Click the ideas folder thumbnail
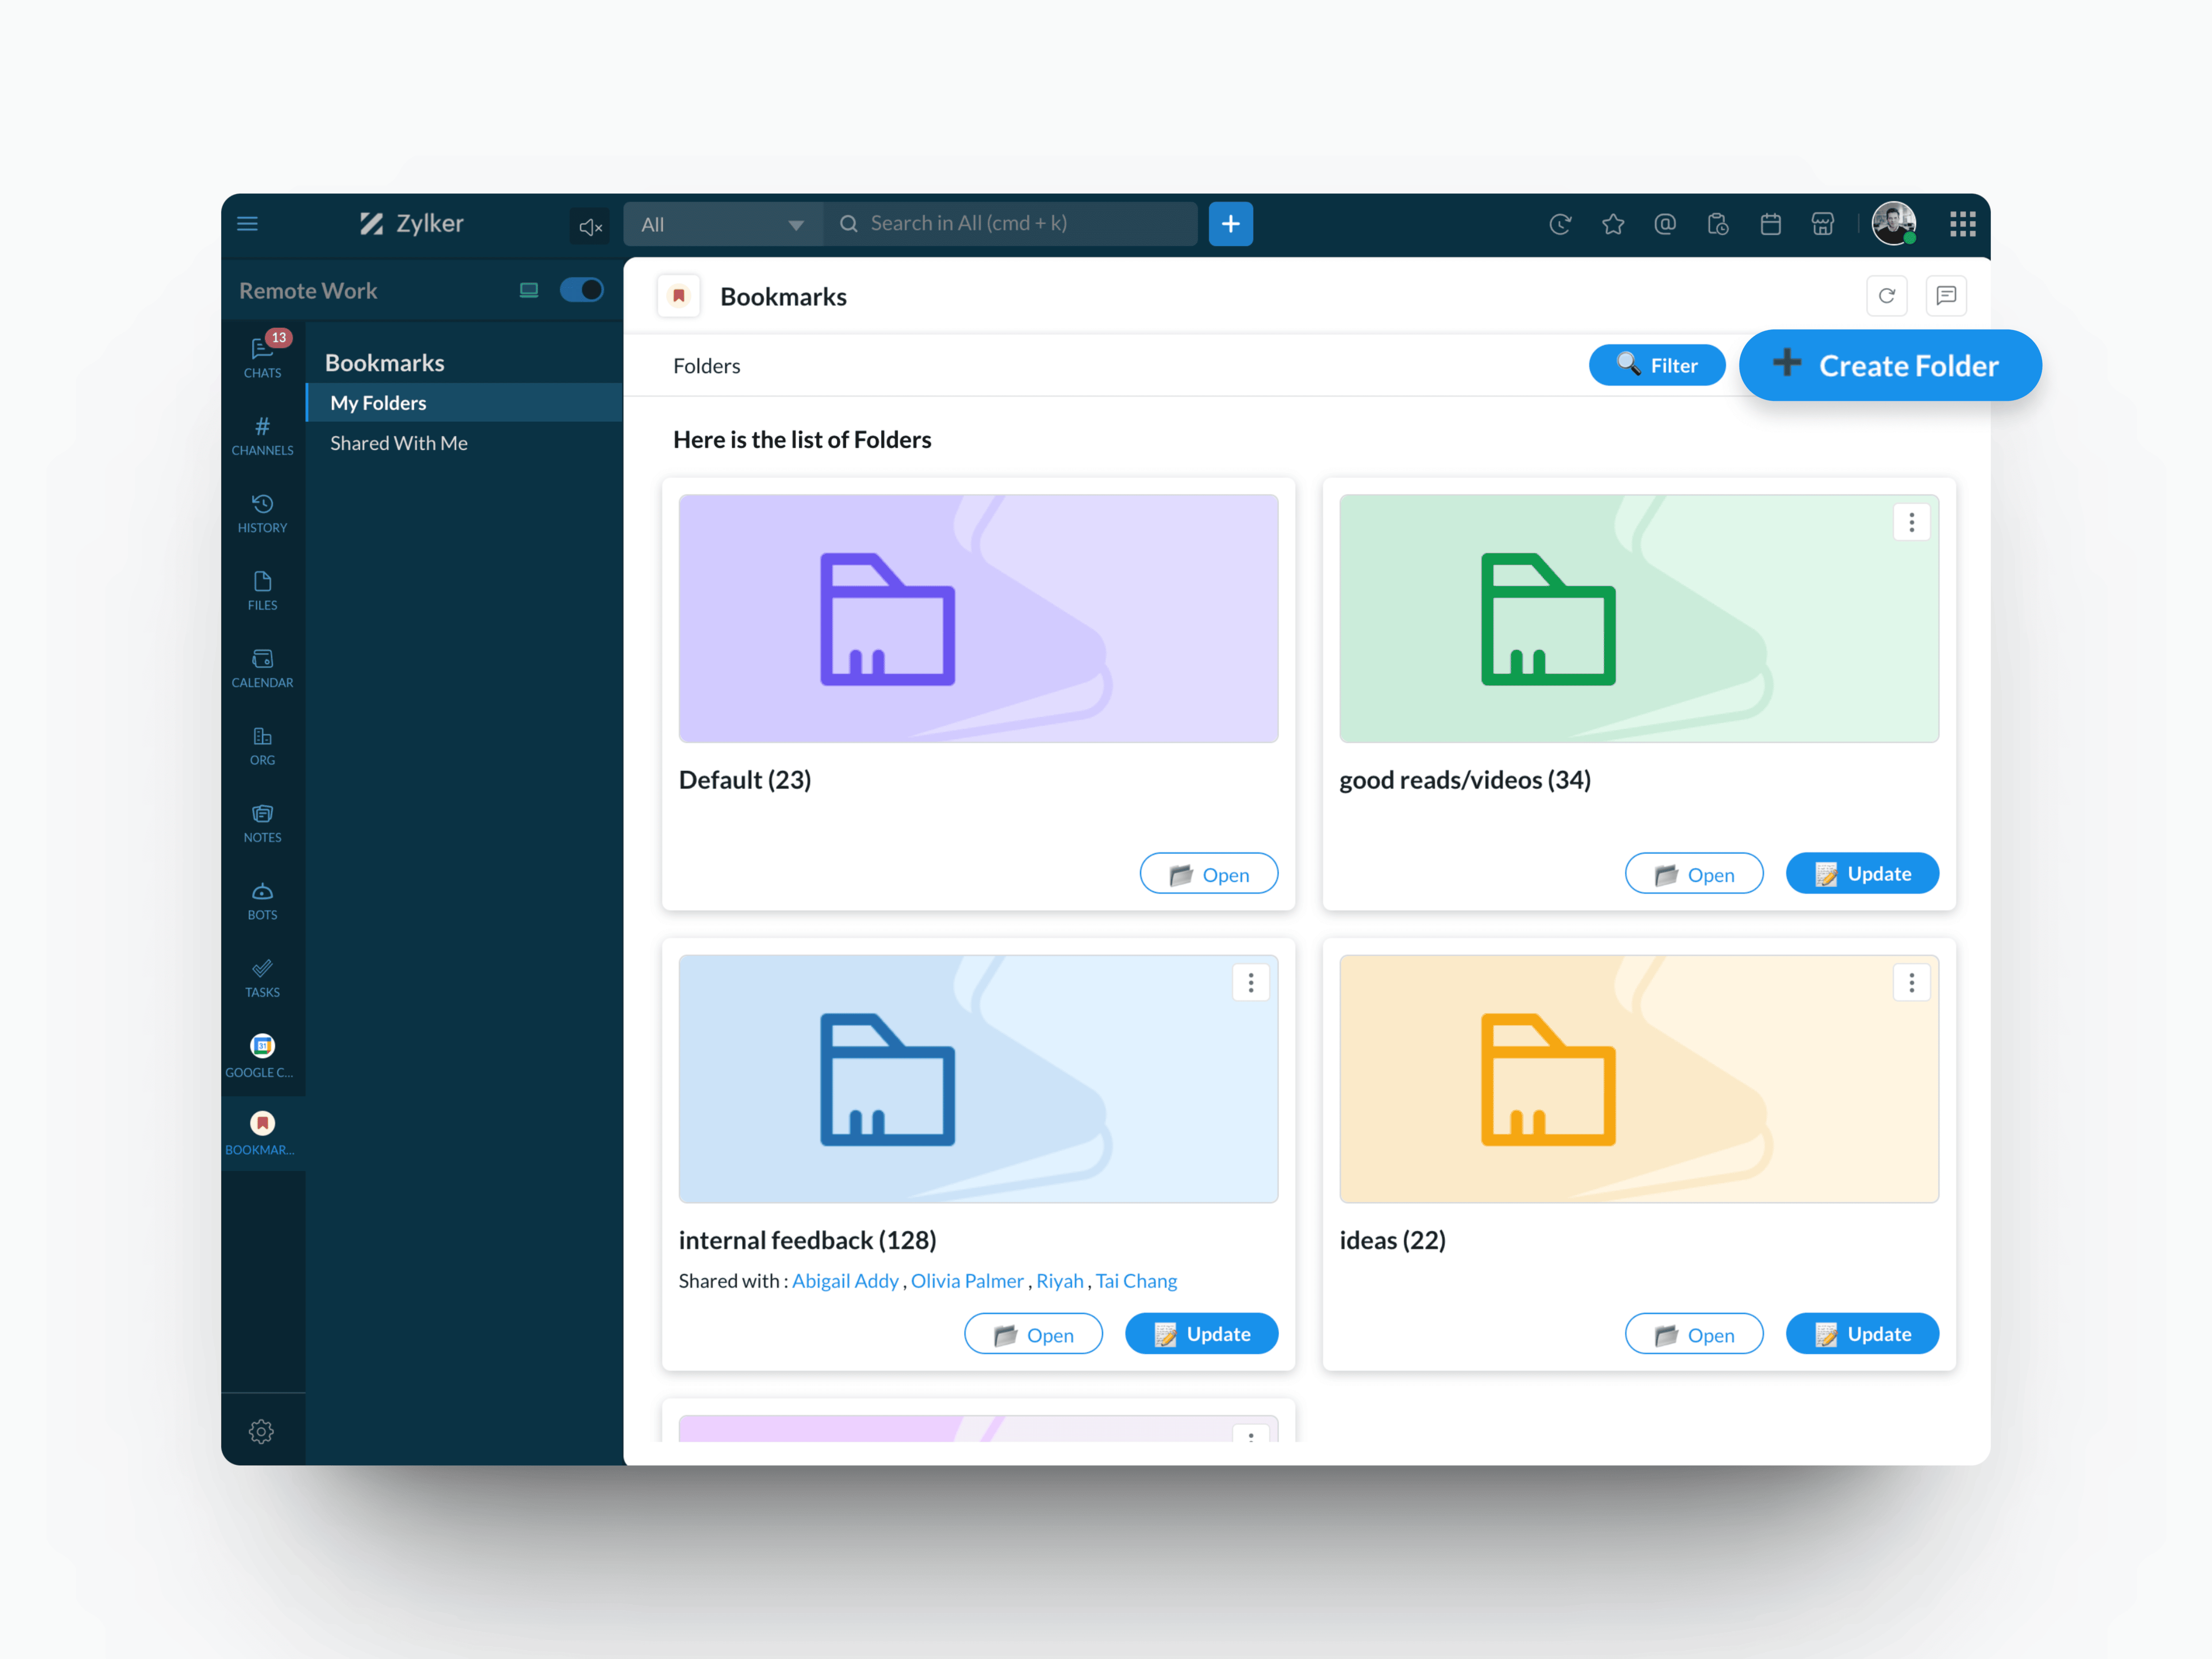 pos(1639,1078)
